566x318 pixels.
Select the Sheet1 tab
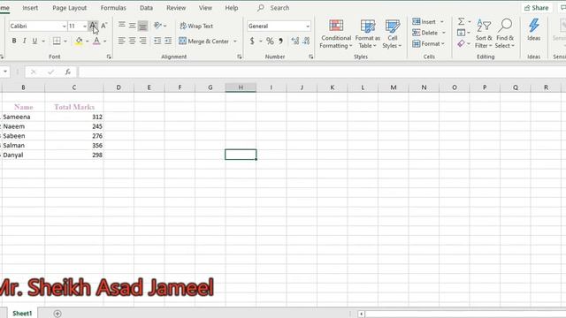(x=22, y=314)
